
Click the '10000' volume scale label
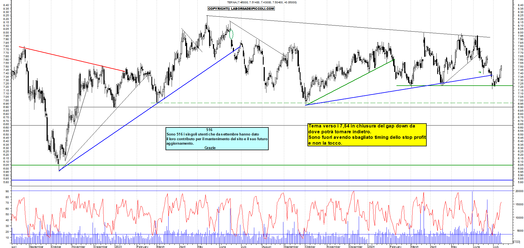519,218
